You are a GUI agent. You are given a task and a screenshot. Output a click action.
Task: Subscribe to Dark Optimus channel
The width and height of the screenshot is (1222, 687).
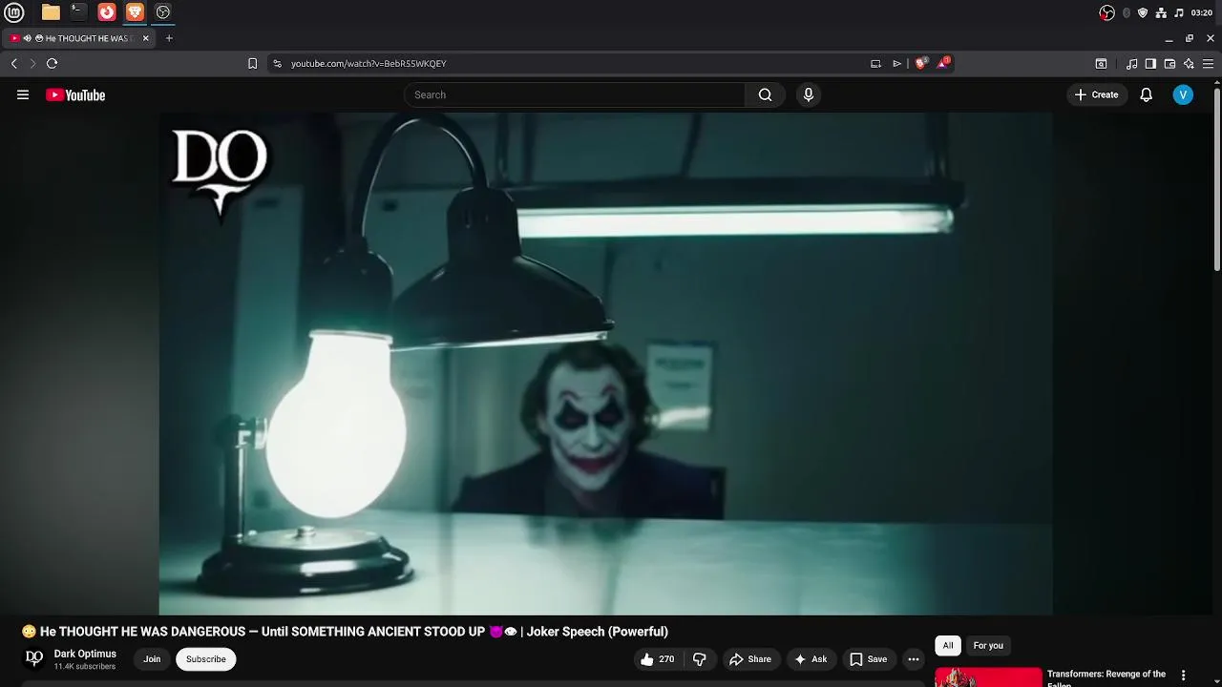206,659
